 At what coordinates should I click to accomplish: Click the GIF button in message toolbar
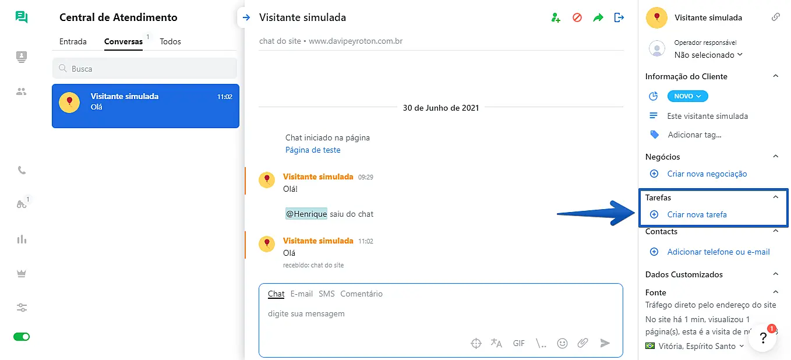(x=519, y=343)
